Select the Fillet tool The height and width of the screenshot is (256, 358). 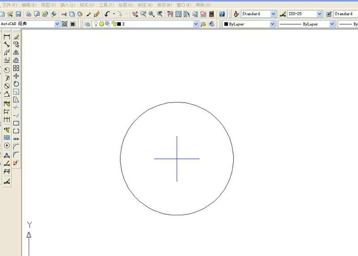click(x=16, y=154)
